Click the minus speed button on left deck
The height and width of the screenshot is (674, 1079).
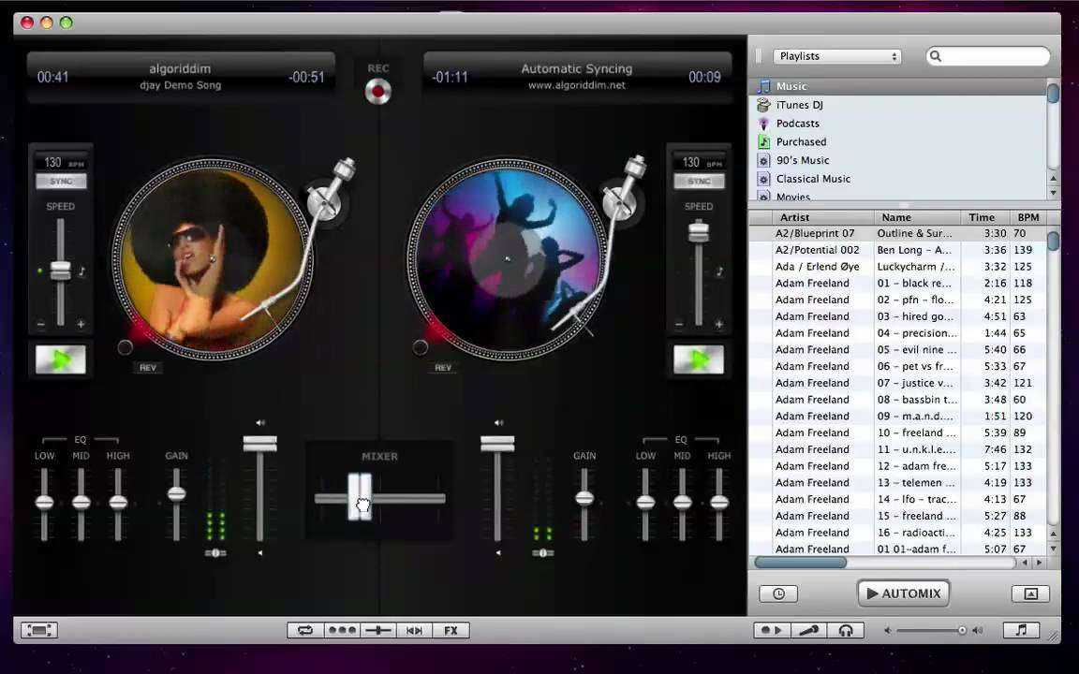pos(40,324)
